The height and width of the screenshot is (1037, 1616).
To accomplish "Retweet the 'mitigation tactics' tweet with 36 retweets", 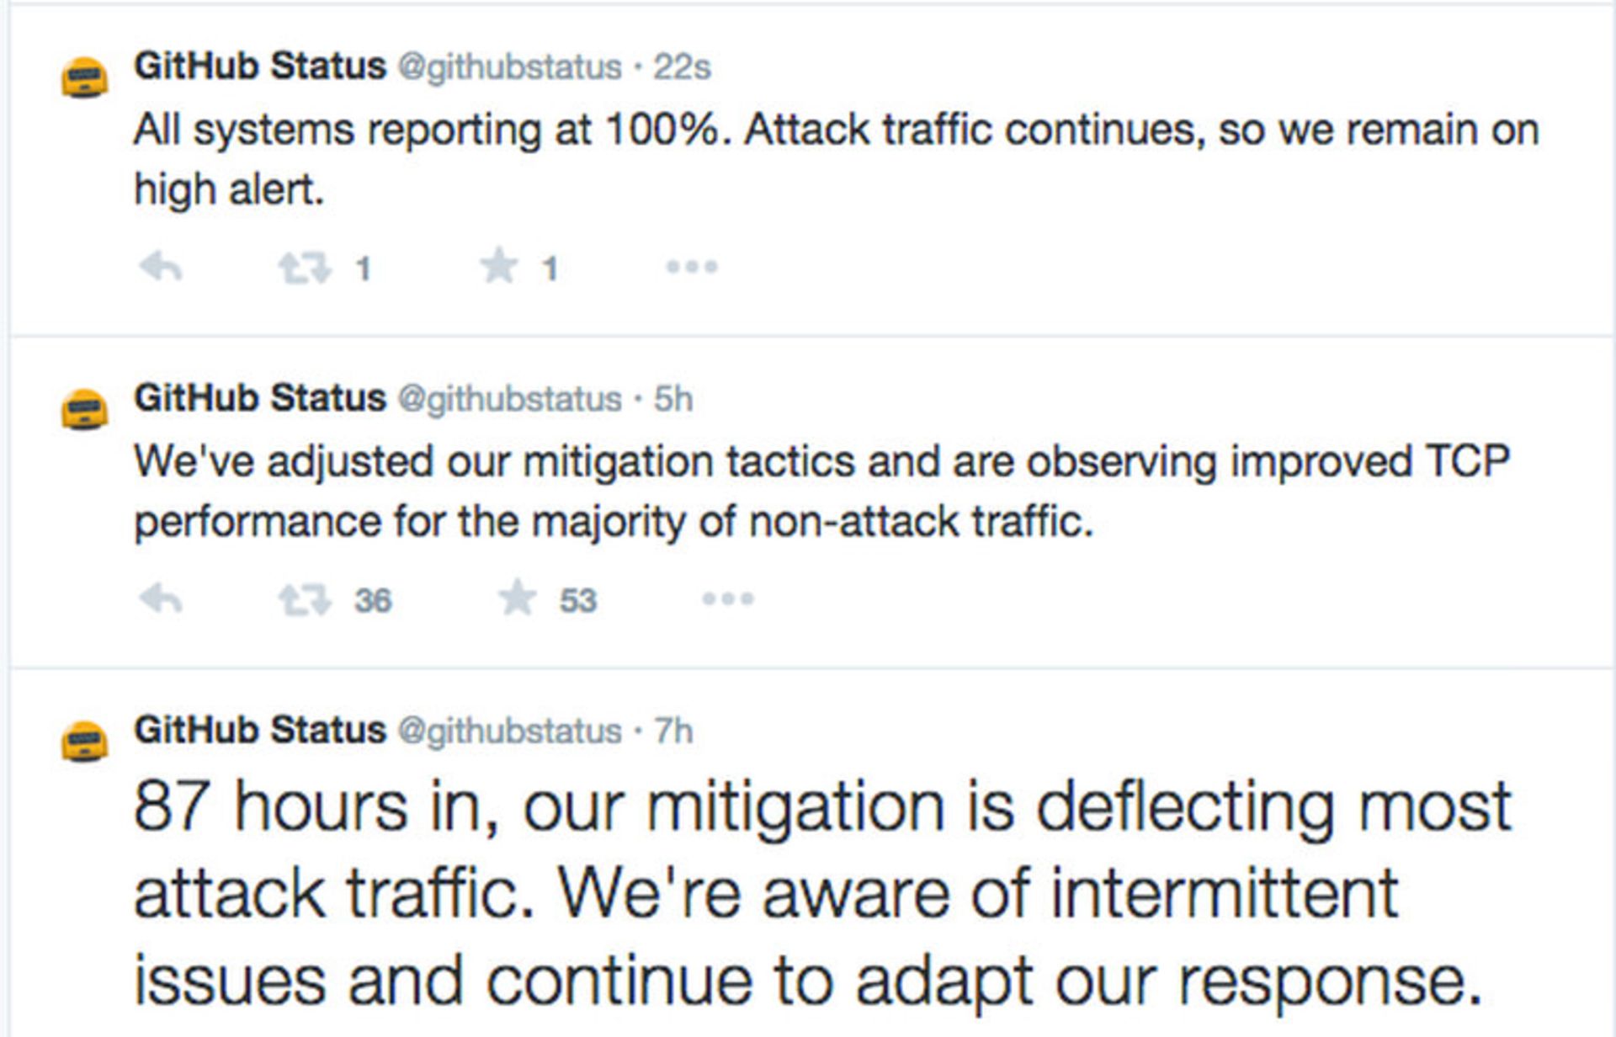I will click(x=305, y=600).
